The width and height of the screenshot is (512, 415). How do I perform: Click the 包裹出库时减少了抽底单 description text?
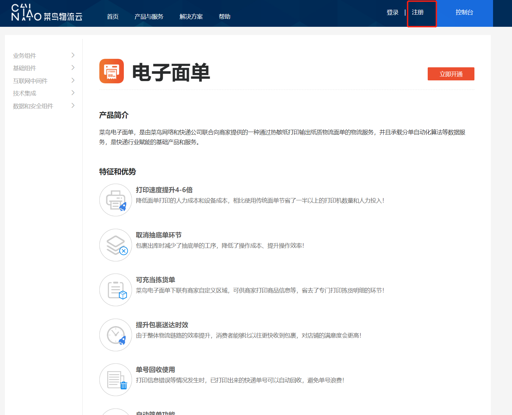[x=220, y=245]
